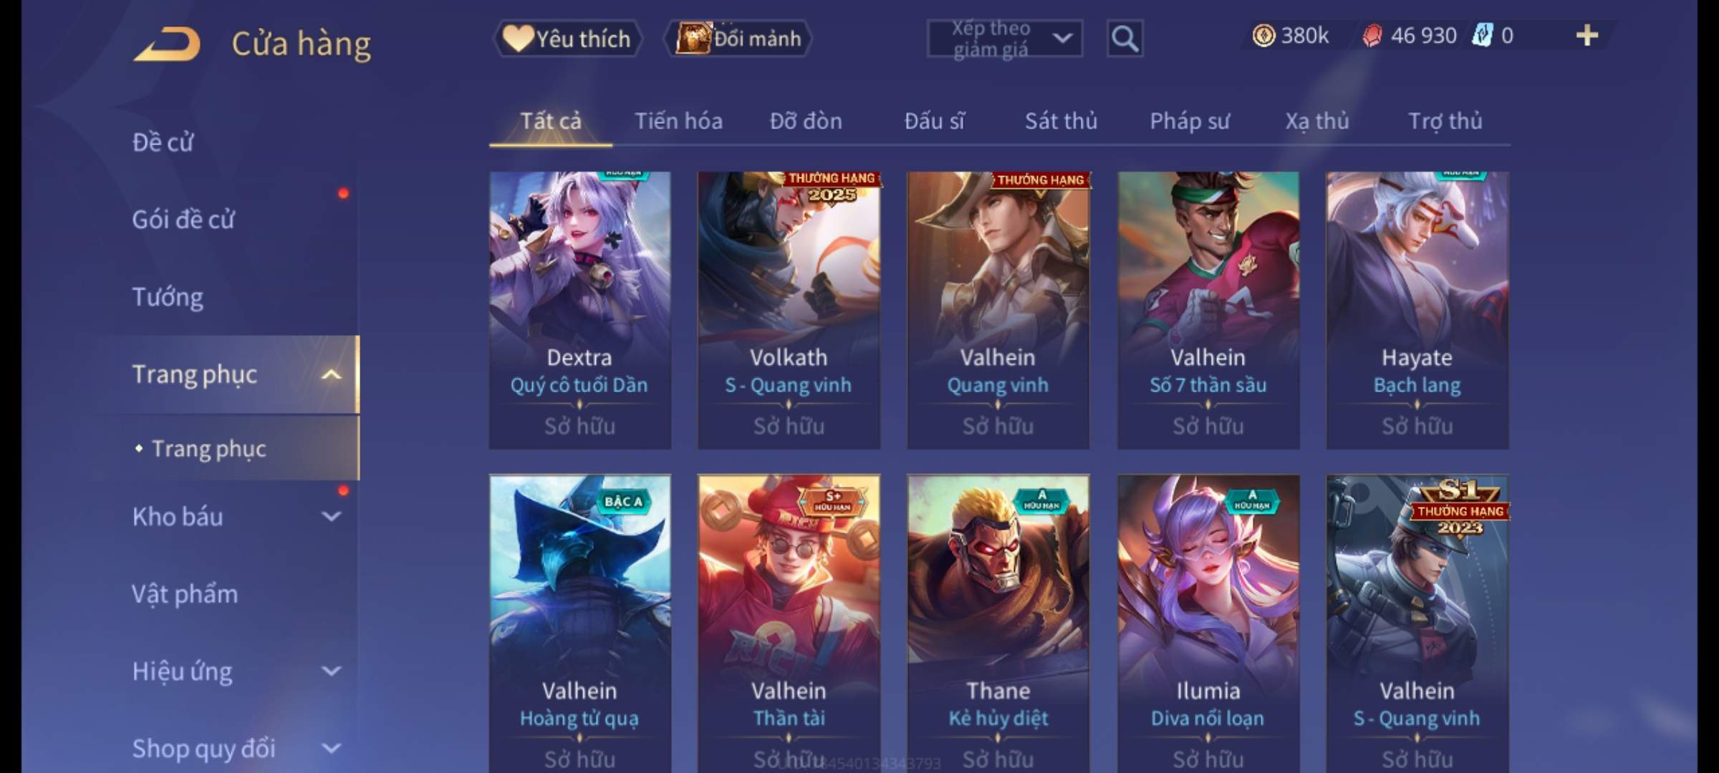Tap the plus icon to add currency
This screenshot has height=773, width=1719.
click(1587, 35)
